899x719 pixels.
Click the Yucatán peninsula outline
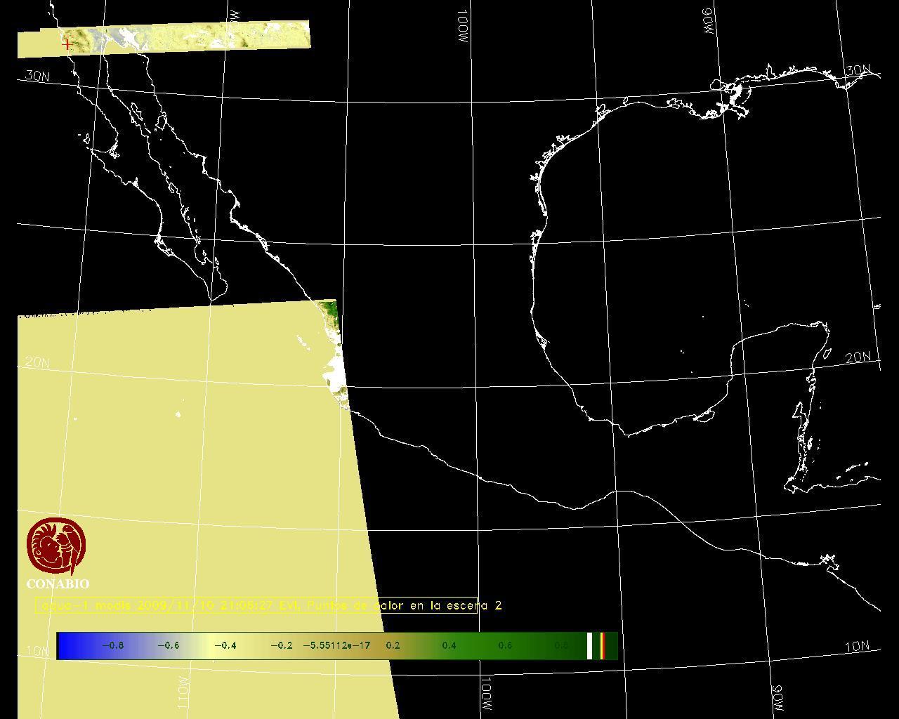[x=773, y=365]
